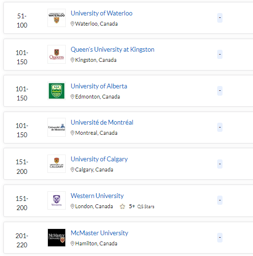Open the University of Waterloo link

[102, 13]
